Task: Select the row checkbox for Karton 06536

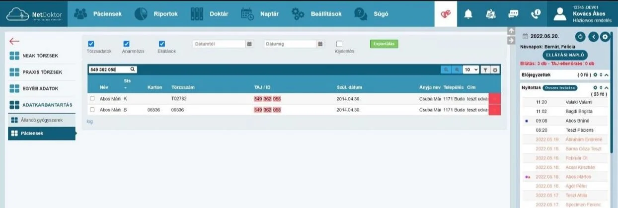Action: point(92,109)
